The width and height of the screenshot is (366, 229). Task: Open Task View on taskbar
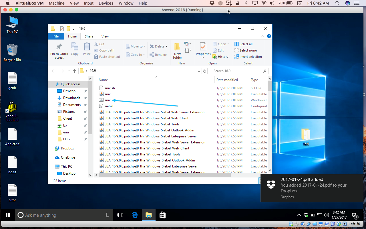[x=120, y=215]
